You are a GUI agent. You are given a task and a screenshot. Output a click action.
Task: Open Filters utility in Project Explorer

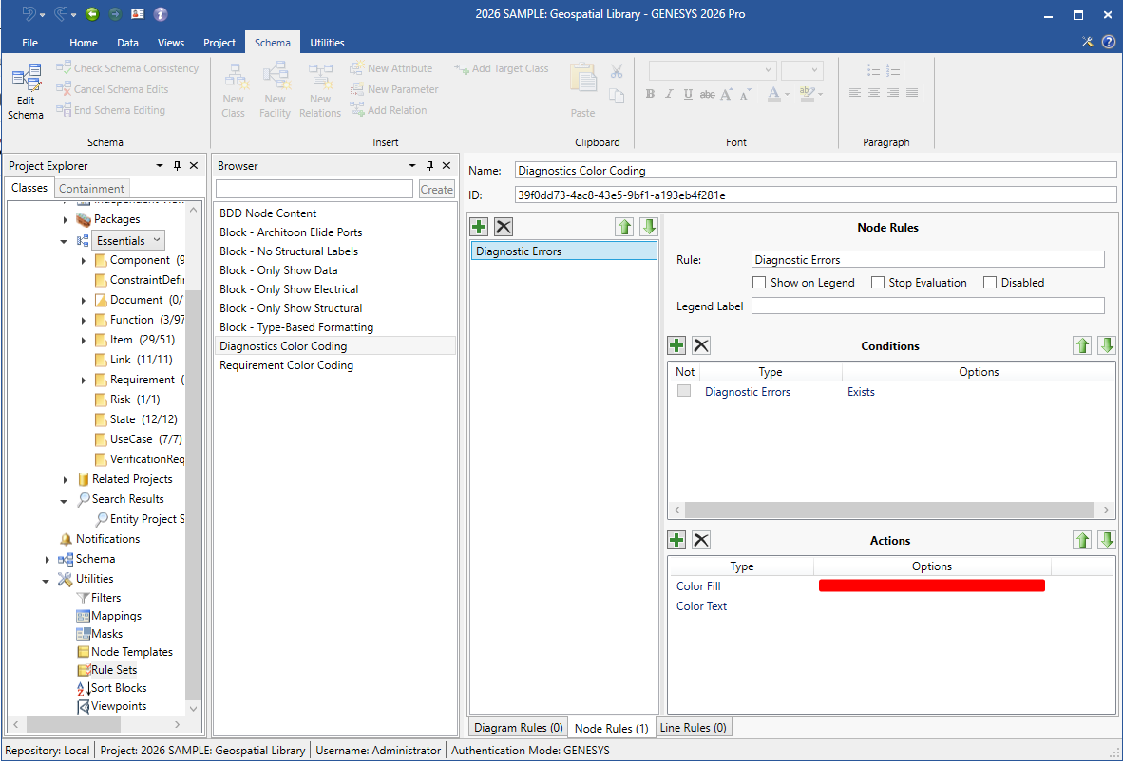point(105,598)
